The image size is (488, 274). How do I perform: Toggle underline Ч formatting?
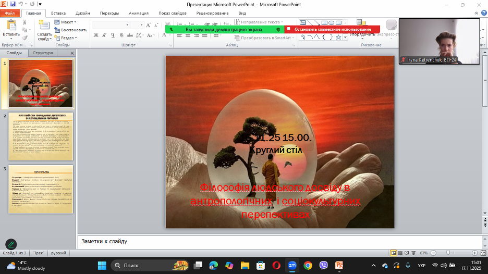pyautogui.click(x=113, y=35)
